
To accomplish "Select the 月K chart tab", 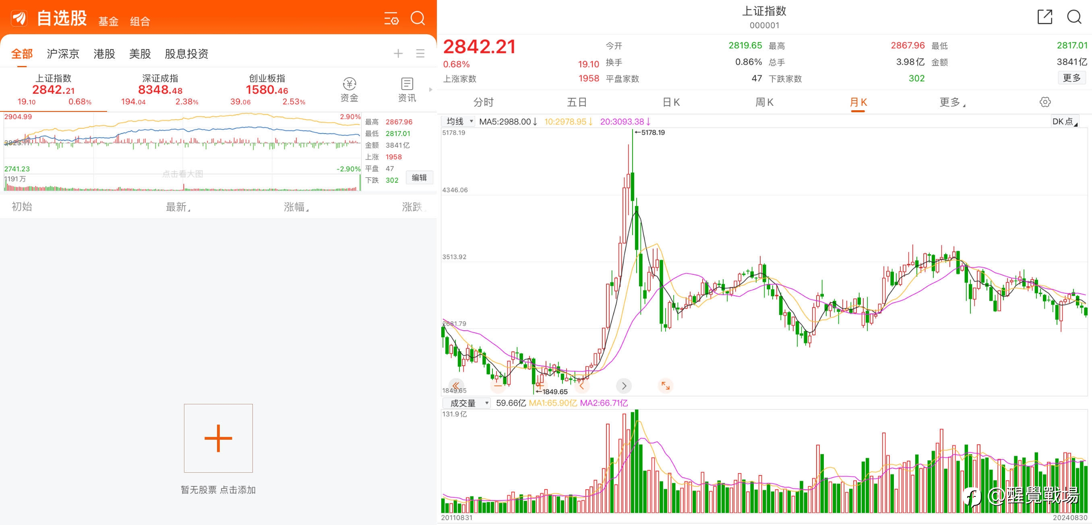I will click(858, 102).
